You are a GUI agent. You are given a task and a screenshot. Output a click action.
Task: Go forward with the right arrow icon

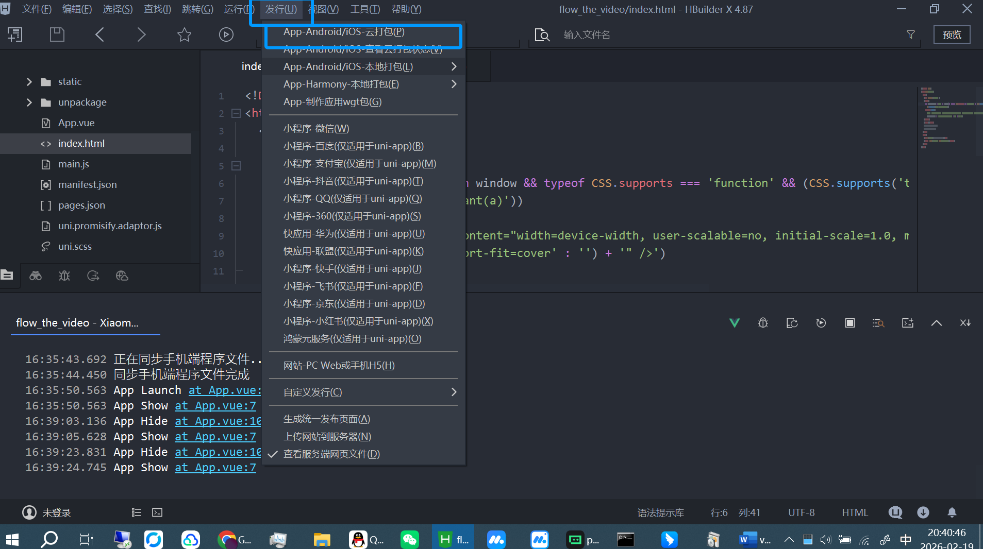142,35
